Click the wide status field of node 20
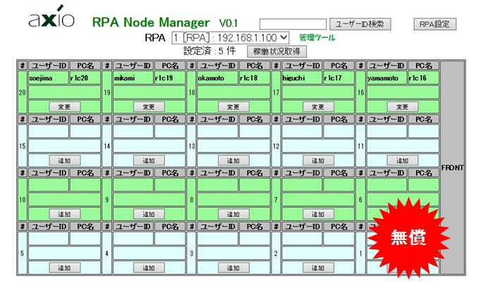The width and height of the screenshot is (481, 288). [x=64, y=92]
